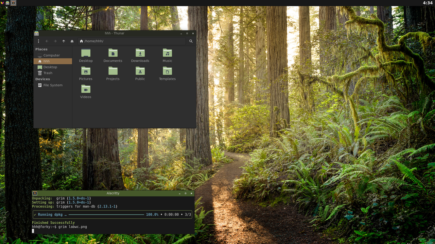Select the hhh home entry in the sidebar
This screenshot has width=435, height=244.
click(53, 61)
